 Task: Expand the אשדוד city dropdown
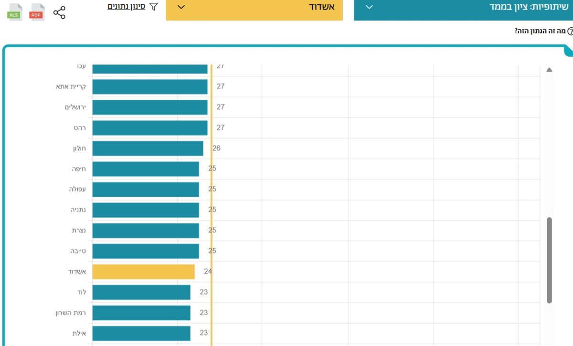click(254, 8)
